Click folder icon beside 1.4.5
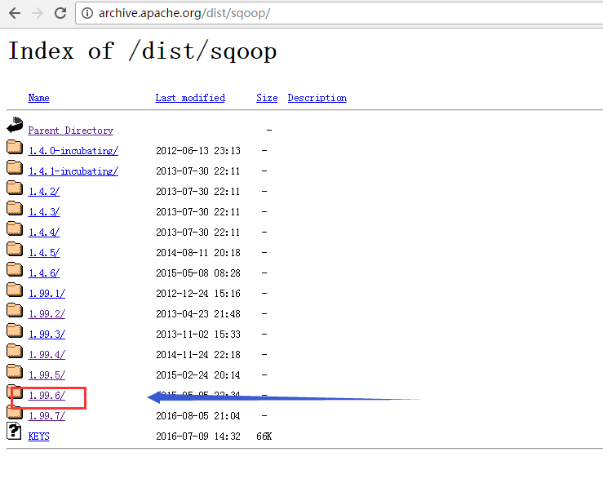 (x=15, y=248)
